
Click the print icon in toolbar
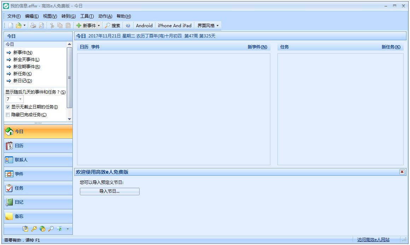coord(33,25)
